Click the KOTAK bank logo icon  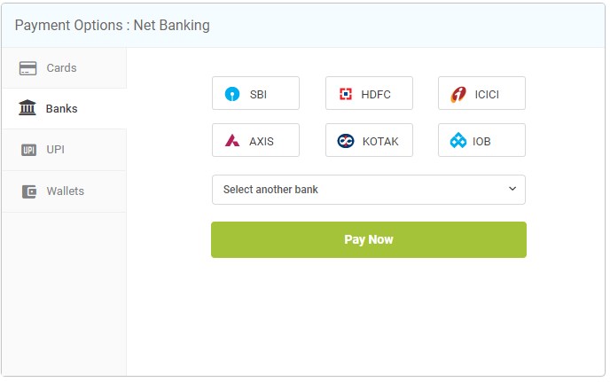(x=345, y=141)
